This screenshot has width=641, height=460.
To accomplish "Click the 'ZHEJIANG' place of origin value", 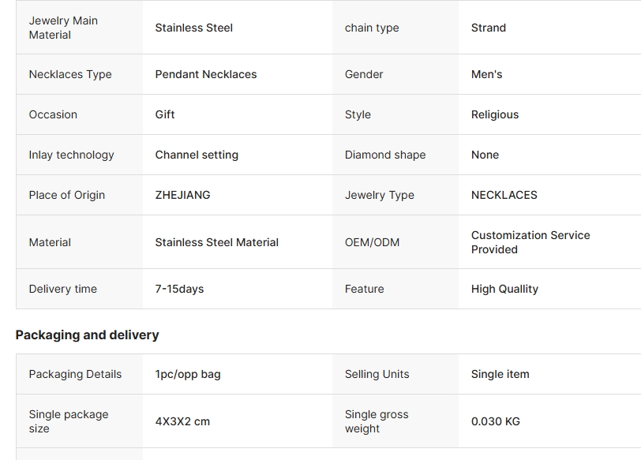I will click(182, 195).
